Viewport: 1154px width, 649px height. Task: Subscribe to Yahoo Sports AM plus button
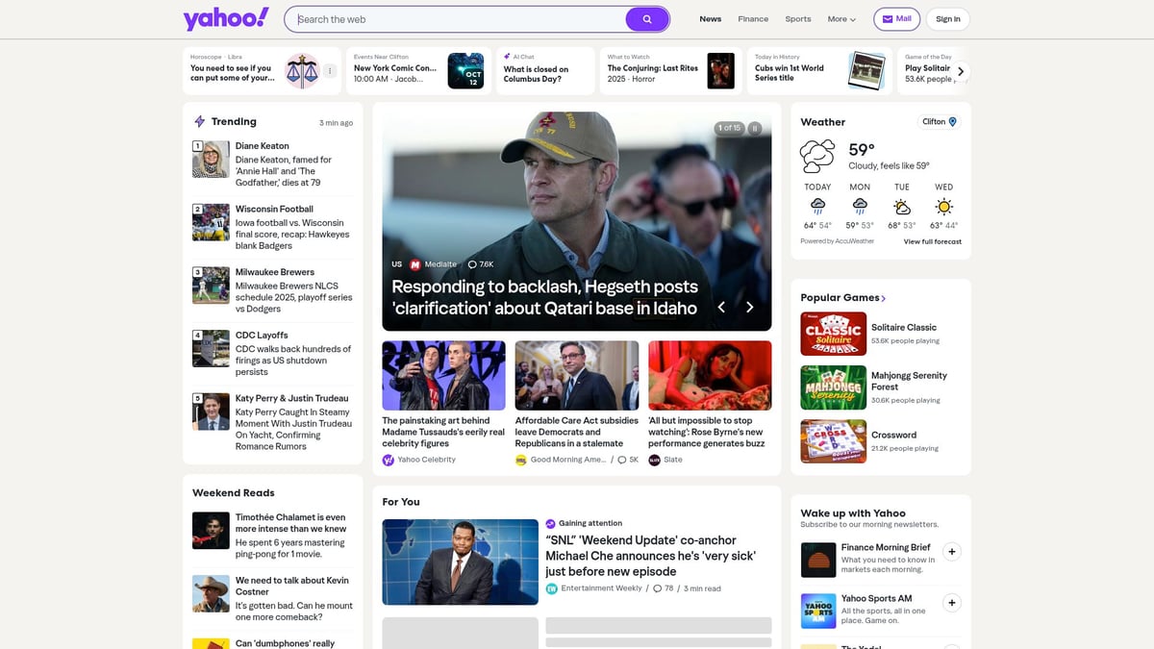[951, 603]
